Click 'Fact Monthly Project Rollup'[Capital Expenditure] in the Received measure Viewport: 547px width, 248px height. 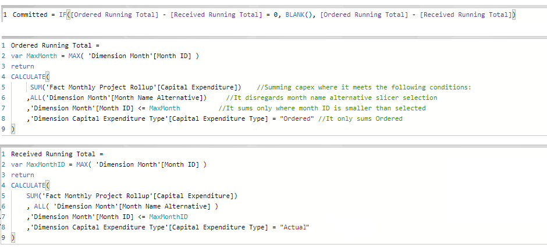[x=138, y=196]
